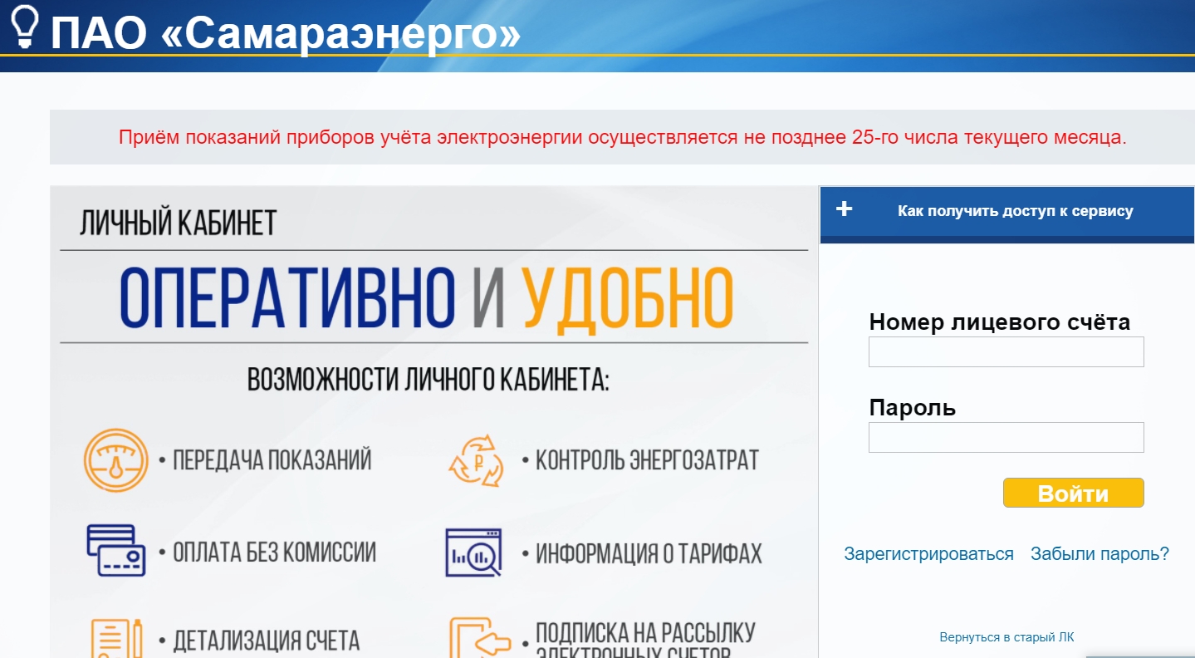
Task: Click the meter gauge icon for Передача показаний
Action: [116, 460]
